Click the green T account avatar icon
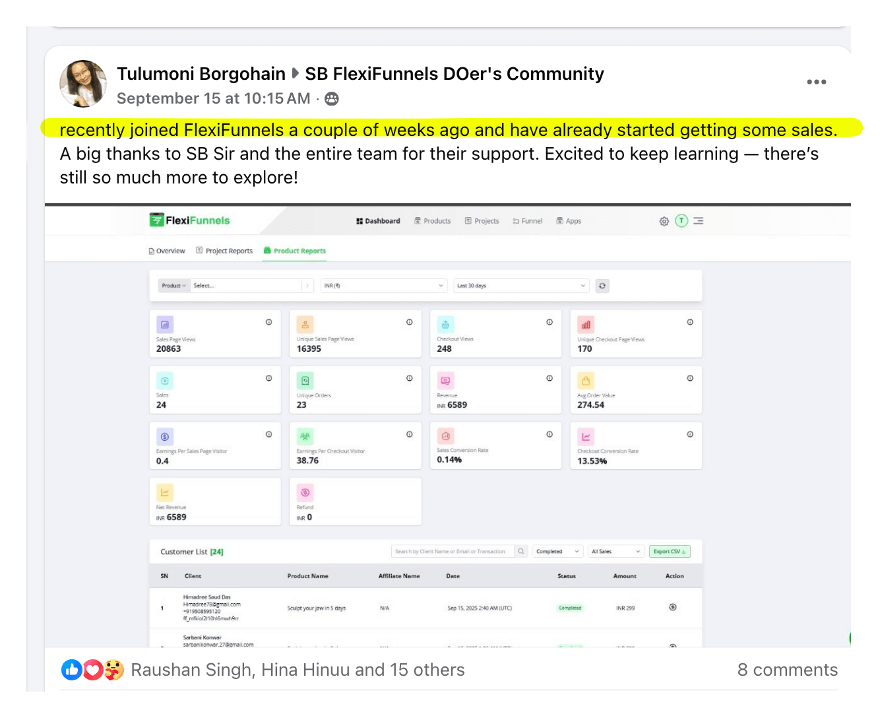The height and width of the screenshot is (718, 880). click(681, 221)
